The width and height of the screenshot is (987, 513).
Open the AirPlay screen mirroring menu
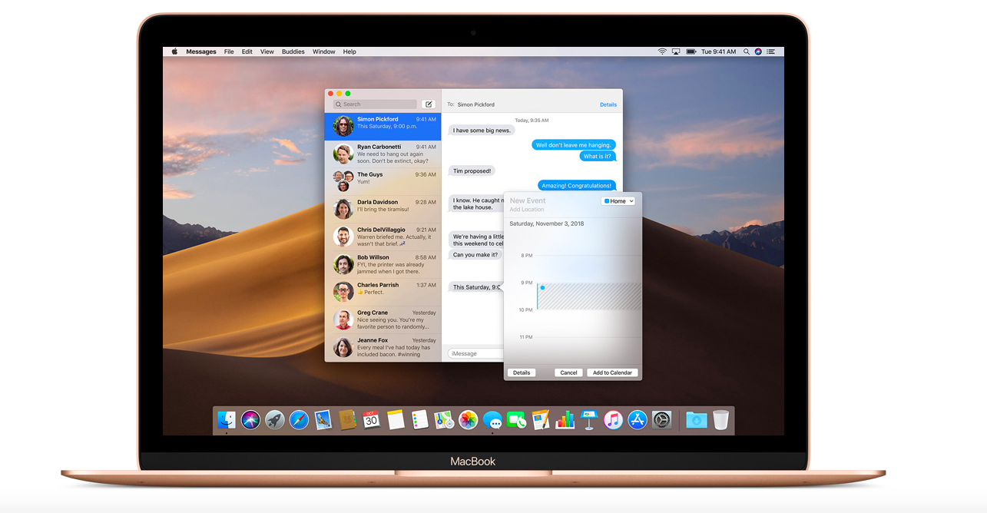tap(675, 51)
